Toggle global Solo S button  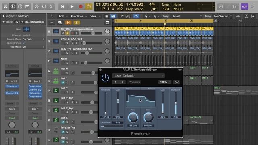(x=77, y=23)
